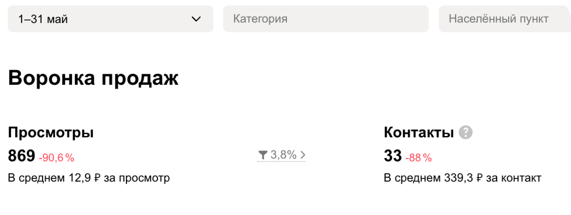
Task: Click the funnel icon next to 3,8%
Action: (x=263, y=155)
